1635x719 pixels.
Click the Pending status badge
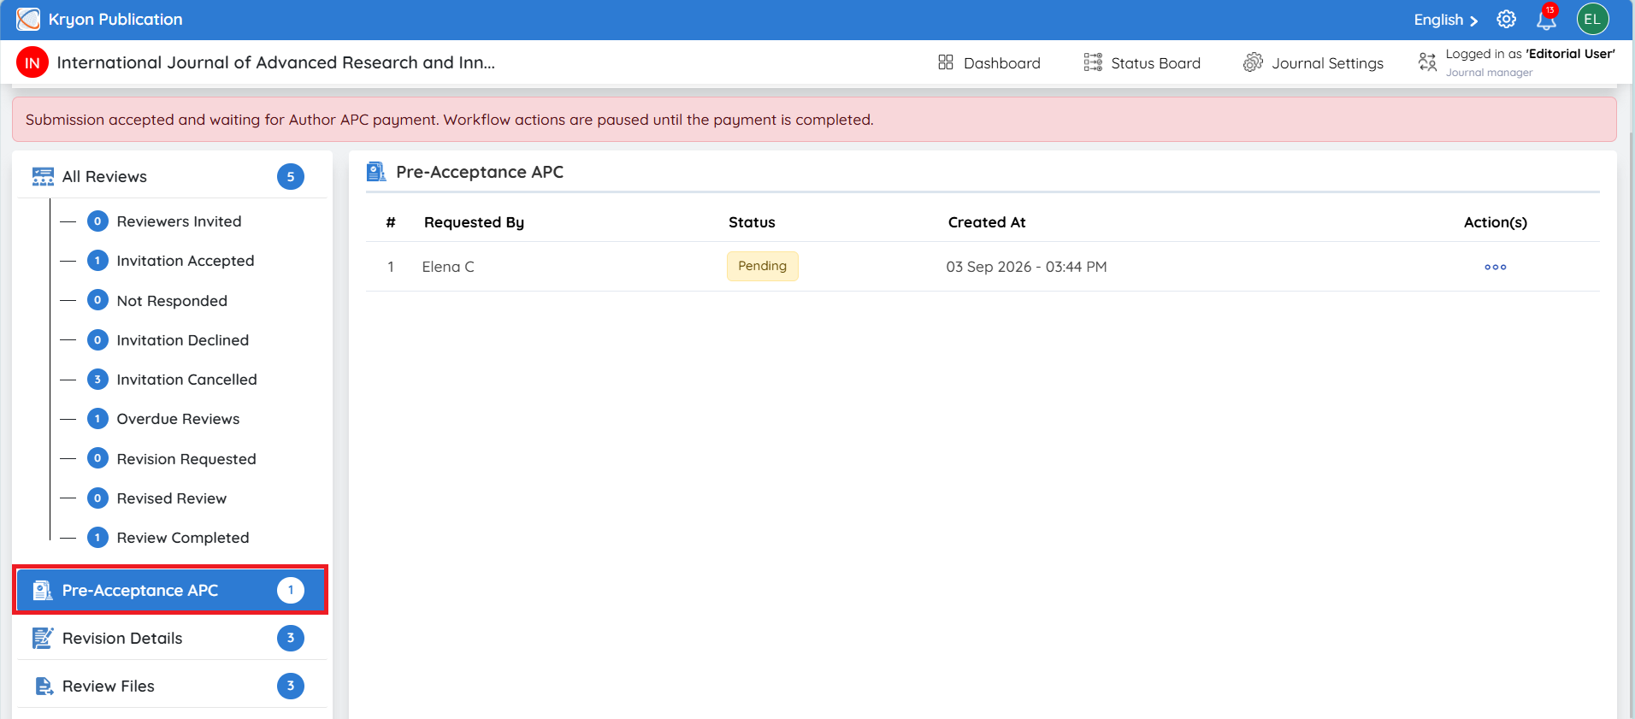coord(762,266)
